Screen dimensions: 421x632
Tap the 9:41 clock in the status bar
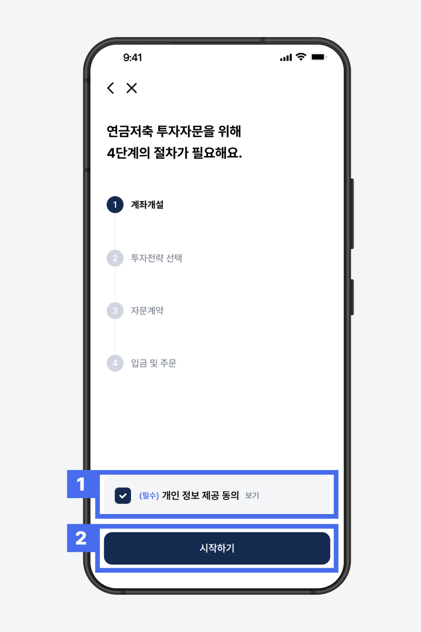click(132, 58)
